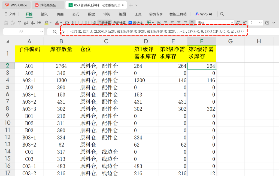
Task: Click the ribbon search magnifier icon
Action: coord(222,14)
